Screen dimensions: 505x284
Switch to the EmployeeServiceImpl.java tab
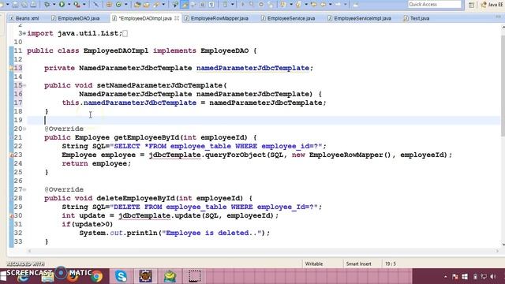click(x=360, y=18)
